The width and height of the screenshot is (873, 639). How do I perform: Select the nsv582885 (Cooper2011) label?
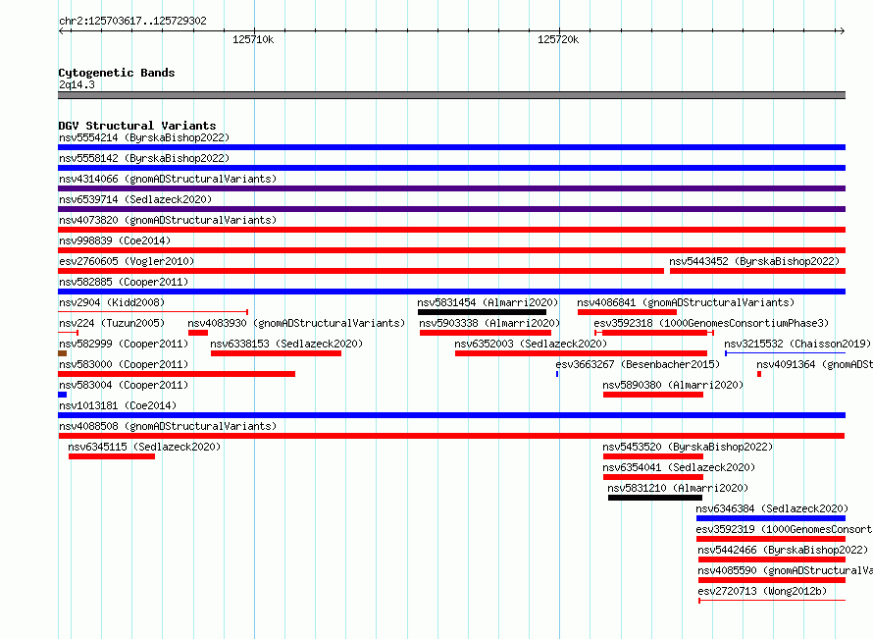click(124, 282)
